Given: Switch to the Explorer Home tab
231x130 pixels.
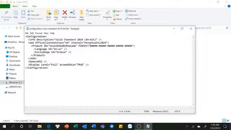Looking at the screenshot, I should coord(15,6).
